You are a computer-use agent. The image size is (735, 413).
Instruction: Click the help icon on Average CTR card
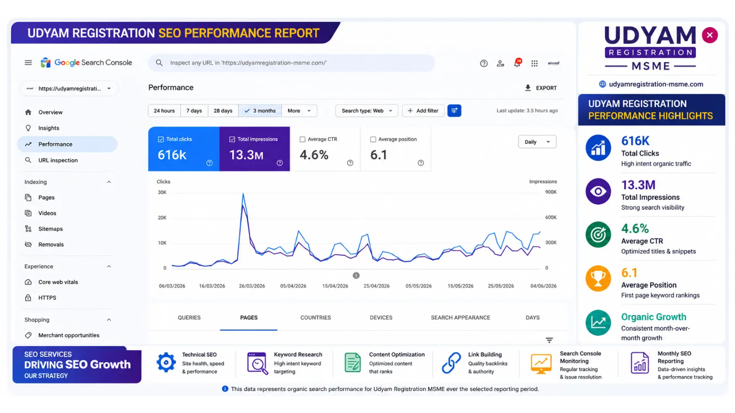(350, 163)
